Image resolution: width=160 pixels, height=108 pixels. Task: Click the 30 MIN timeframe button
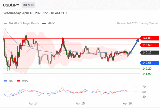click(x=28, y=5)
